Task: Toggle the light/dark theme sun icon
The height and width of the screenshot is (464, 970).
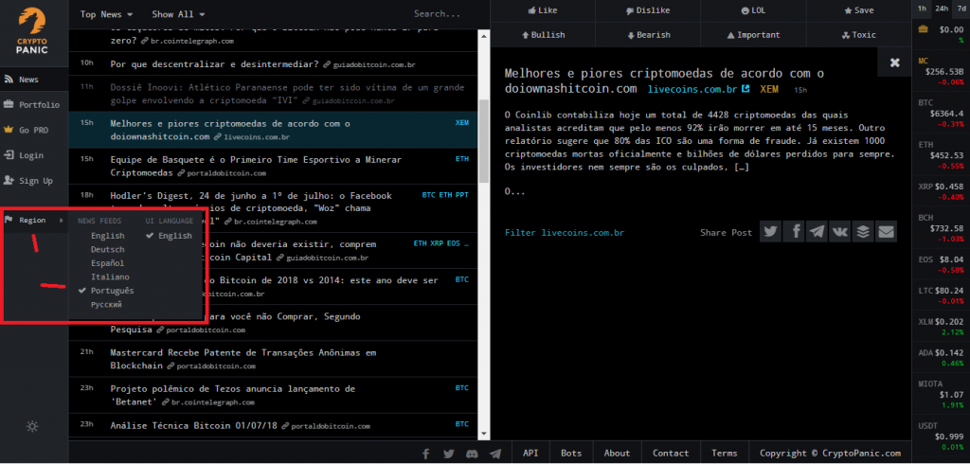Action: point(32,426)
